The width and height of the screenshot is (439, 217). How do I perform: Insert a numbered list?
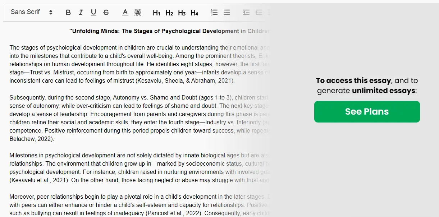click(214, 13)
